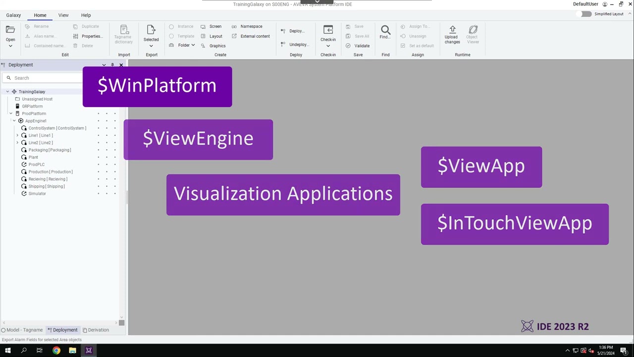Expand the Export Selected dropdown arrow

(x=151, y=46)
